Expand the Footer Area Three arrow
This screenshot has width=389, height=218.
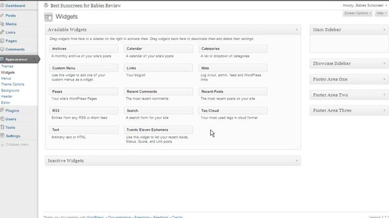point(384,110)
